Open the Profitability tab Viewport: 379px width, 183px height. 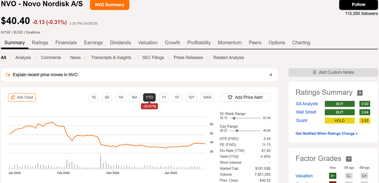(x=199, y=43)
